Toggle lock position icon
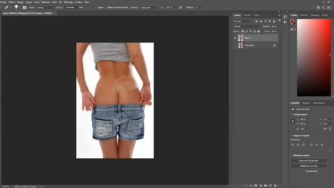Image resolution: width=334 pixels, height=188 pixels. [250, 31]
